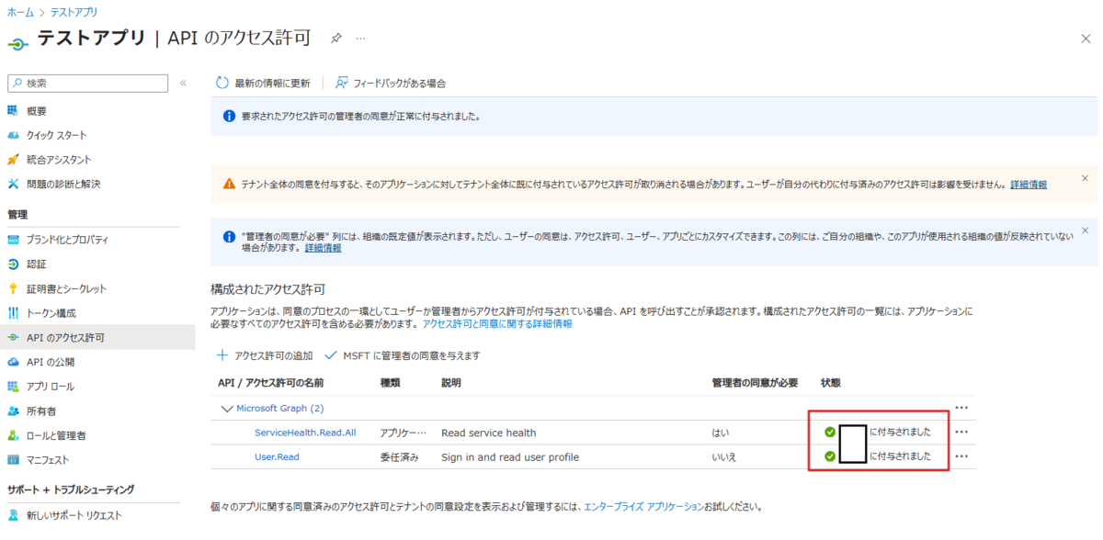Click フィードバックがある場合 feedback icon

click(341, 83)
